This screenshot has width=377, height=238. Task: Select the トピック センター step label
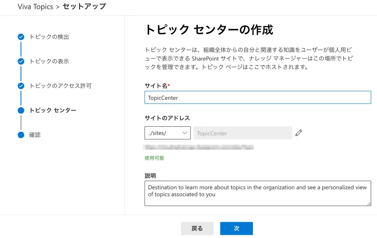(x=53, y=110)
